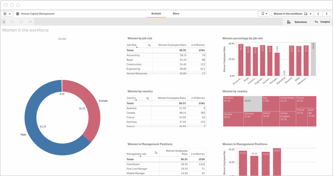This screenshot has width=333, height=176.
Task: Select Poland 29.2% treemap tile
Action: pyautogui.click(x=301, y=117)
